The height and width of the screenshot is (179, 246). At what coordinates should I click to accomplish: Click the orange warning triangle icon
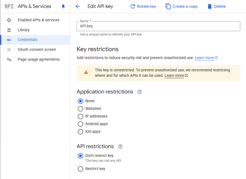click(x=86, y=72)
